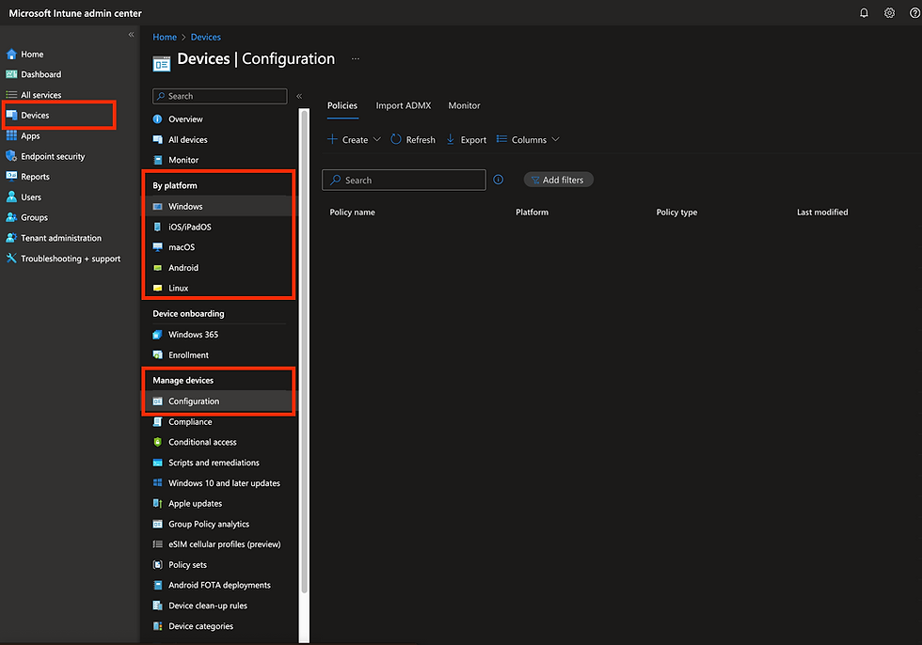Switch to the Import ADMX tab

(x=403, y=105)
